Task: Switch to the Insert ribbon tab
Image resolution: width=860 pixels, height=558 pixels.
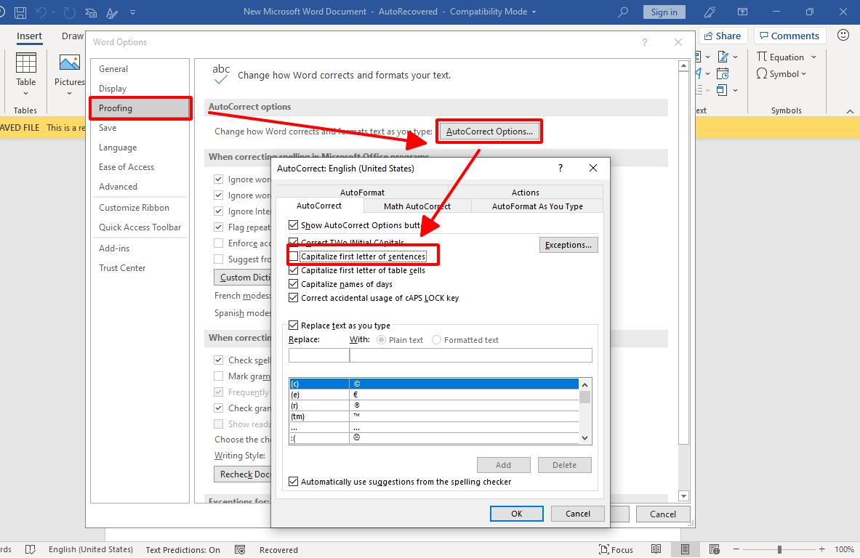Action: pos(29,36)
